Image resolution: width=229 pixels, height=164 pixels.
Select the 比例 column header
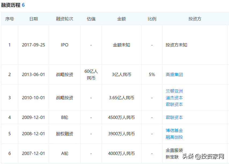point(152,19)
